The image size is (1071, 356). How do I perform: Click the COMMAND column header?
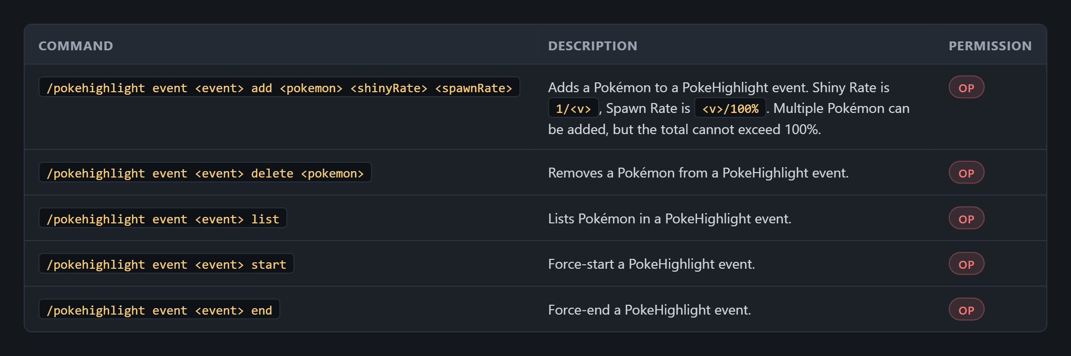(x=76, y=46)
